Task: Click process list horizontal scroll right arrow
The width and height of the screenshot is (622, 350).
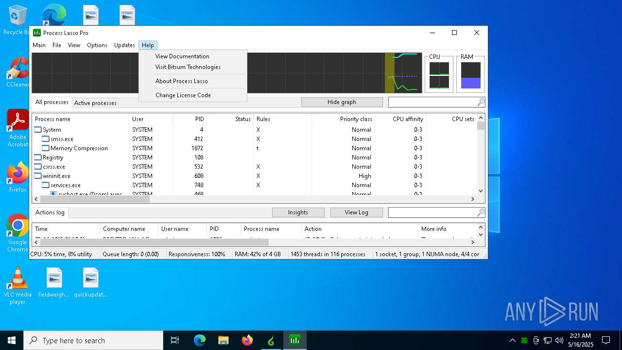Action: [x=473, y=199]
